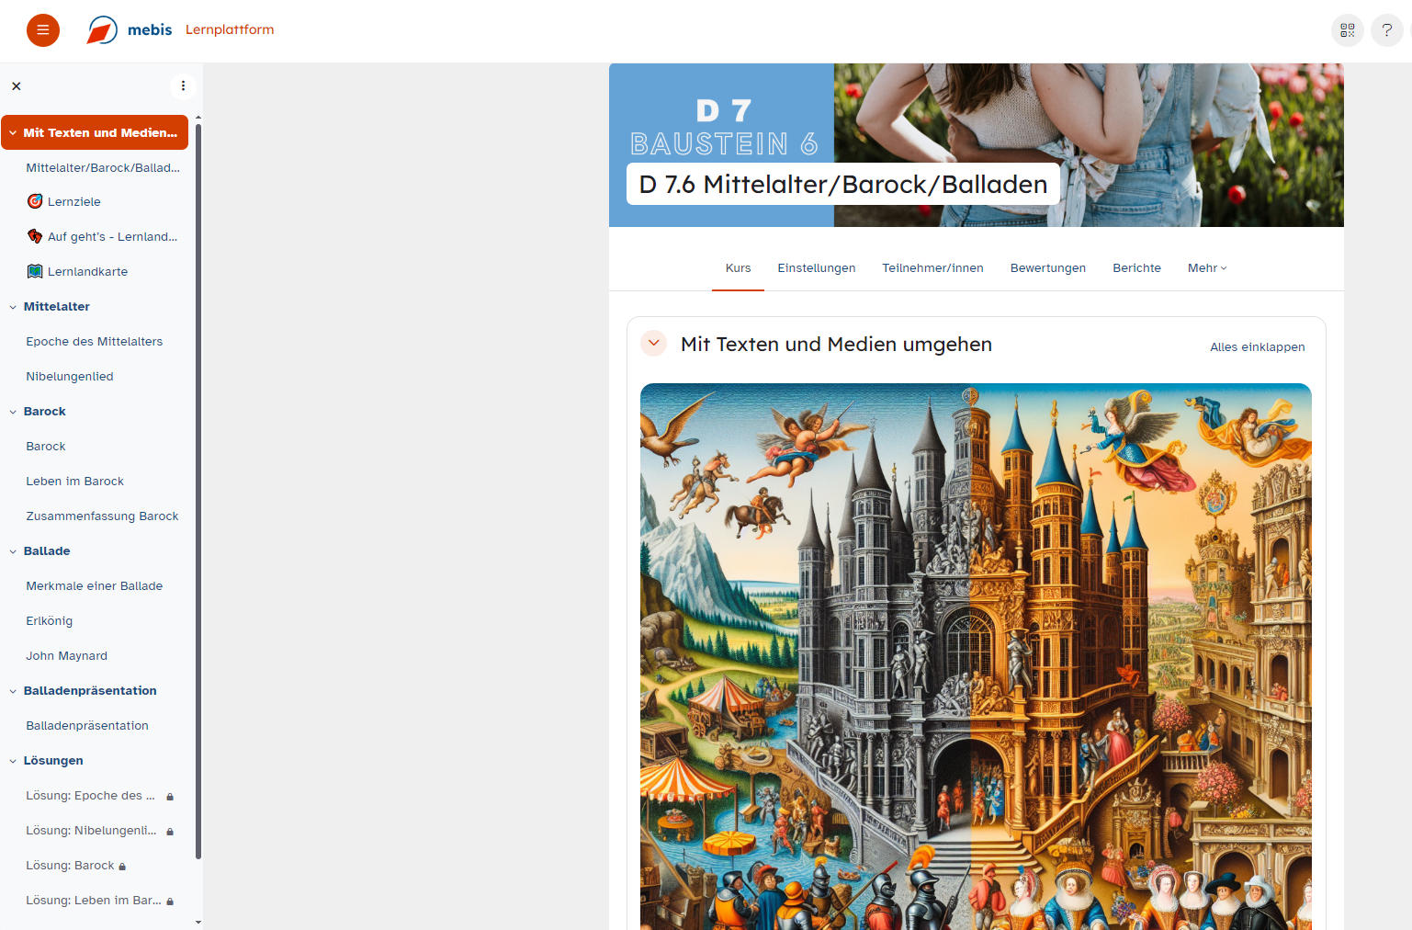
Task: Collapse the Ballade section in sidebar
Action: coord(13,551)
